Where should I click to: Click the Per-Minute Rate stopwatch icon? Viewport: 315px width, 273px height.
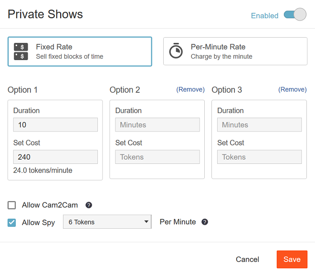pyautogui.click(x=176, y=51)
